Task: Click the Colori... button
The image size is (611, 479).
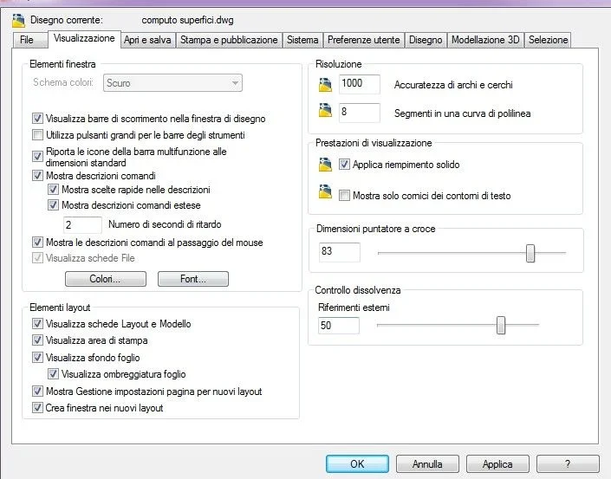Action: [x=106, y=279]
